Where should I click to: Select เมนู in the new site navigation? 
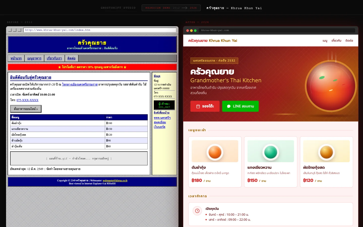[x=325, y=41]
